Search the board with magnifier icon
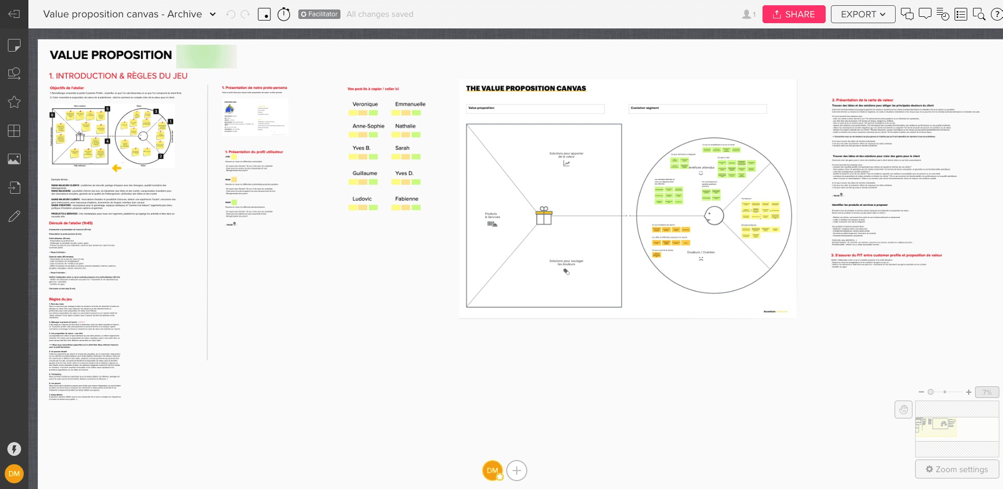The image size is (1003, 489). click(x=979, y=14)
